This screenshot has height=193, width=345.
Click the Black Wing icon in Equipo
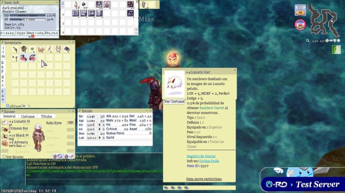pyautogui.click(x=5, y=136)
